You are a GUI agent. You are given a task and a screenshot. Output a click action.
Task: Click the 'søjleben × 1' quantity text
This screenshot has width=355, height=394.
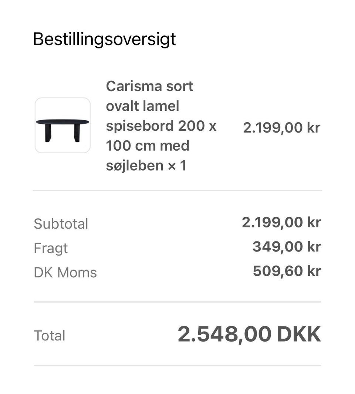(x=146, y=166)
